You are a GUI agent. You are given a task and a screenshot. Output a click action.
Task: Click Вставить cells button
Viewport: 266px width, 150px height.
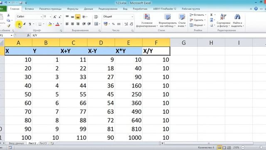point(198,15)
